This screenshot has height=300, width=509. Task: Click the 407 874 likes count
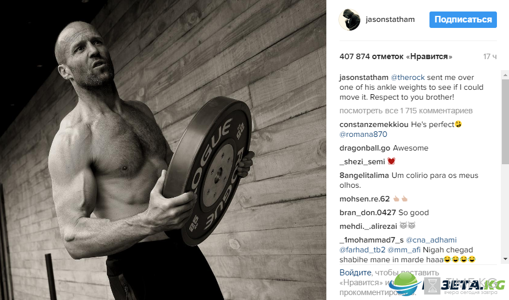point(395,56)
